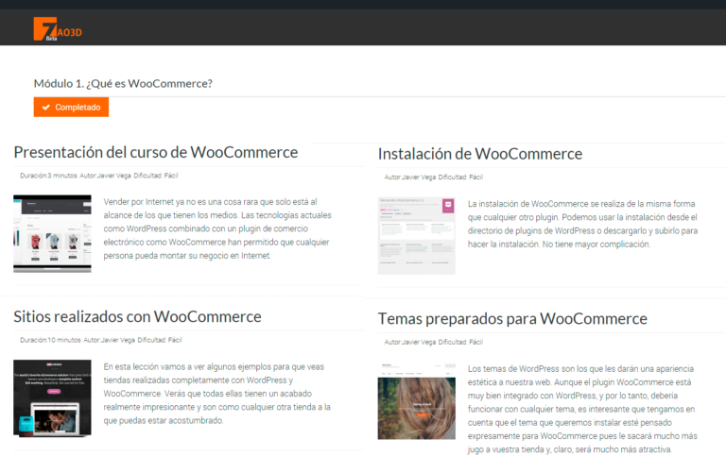Click the Instalación de WooCommerce thumbnail image

point(417,236)
